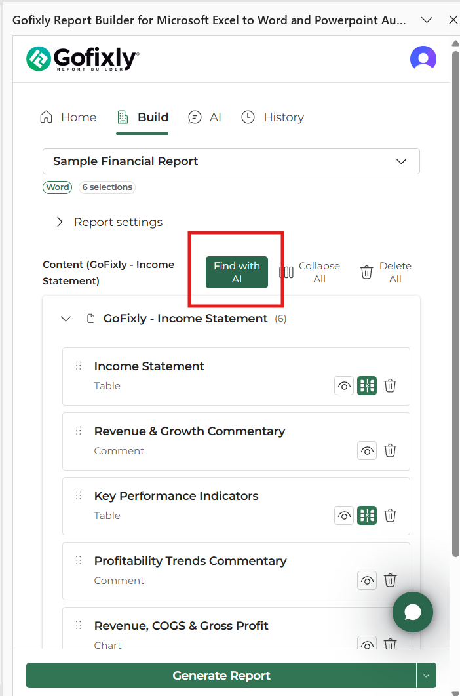Switch to the AI tab
460x696 pixels.
click(x=204, y=117)
